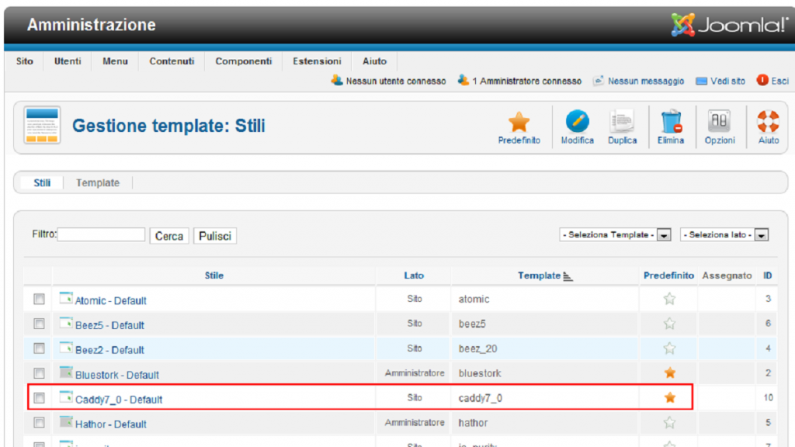Click the Modifica pencil toolbar icon
This screenshot has height=447, width=795.
(577, 122)
